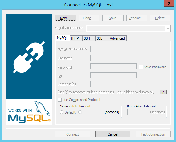The height and width of the screenshot is (142, 176).
Task: Select the custom seconds timeout radio
Action: [80, 112]
